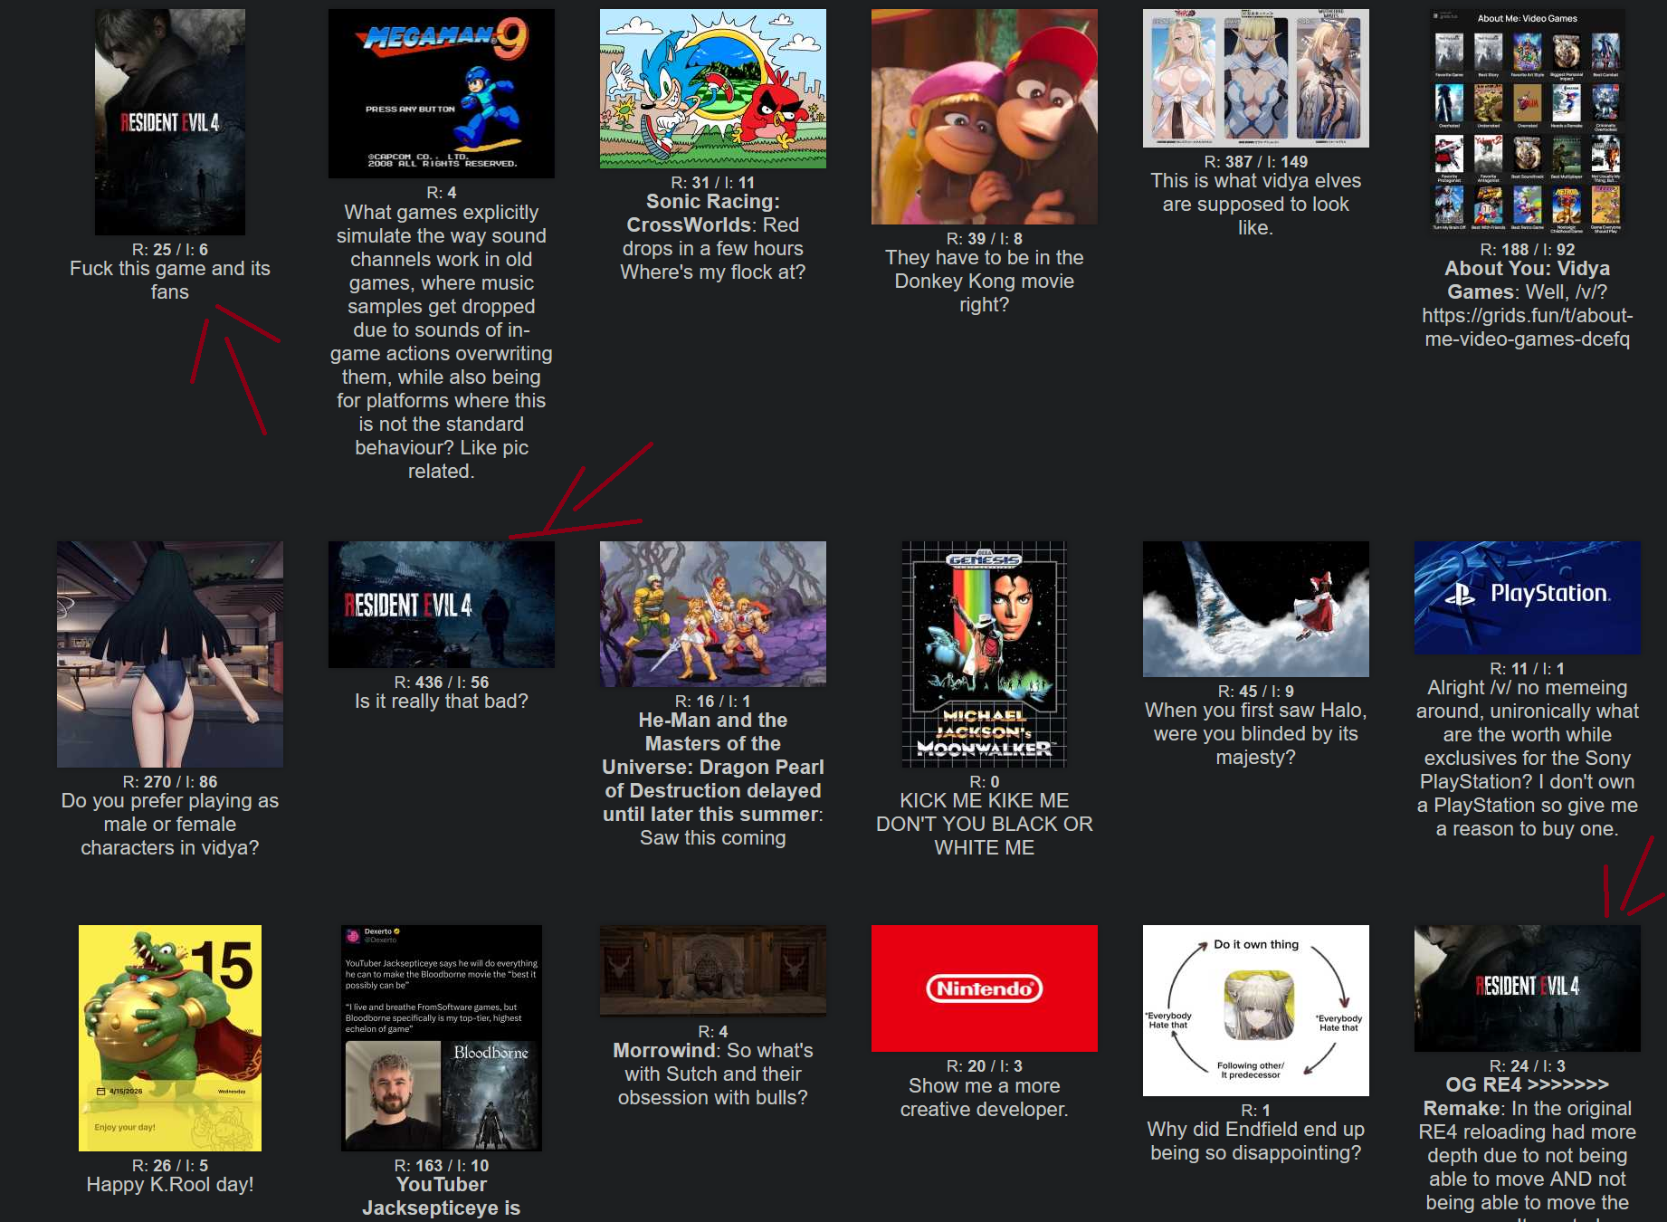Open the Morrowind thread's dark room thumbnail
Viewport: 1667px width, 1222px height.
(713, 971)
